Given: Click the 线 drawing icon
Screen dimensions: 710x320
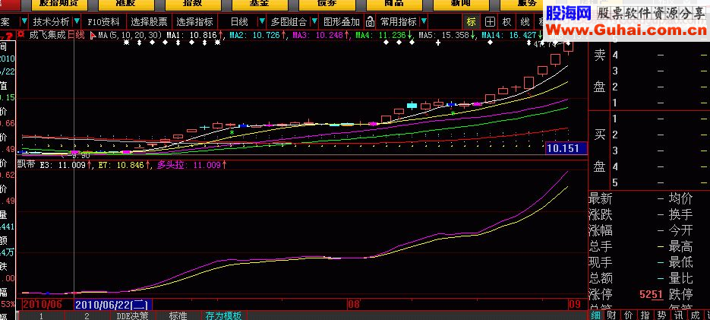Looking at the screenshot, I should tap(525, 21).
